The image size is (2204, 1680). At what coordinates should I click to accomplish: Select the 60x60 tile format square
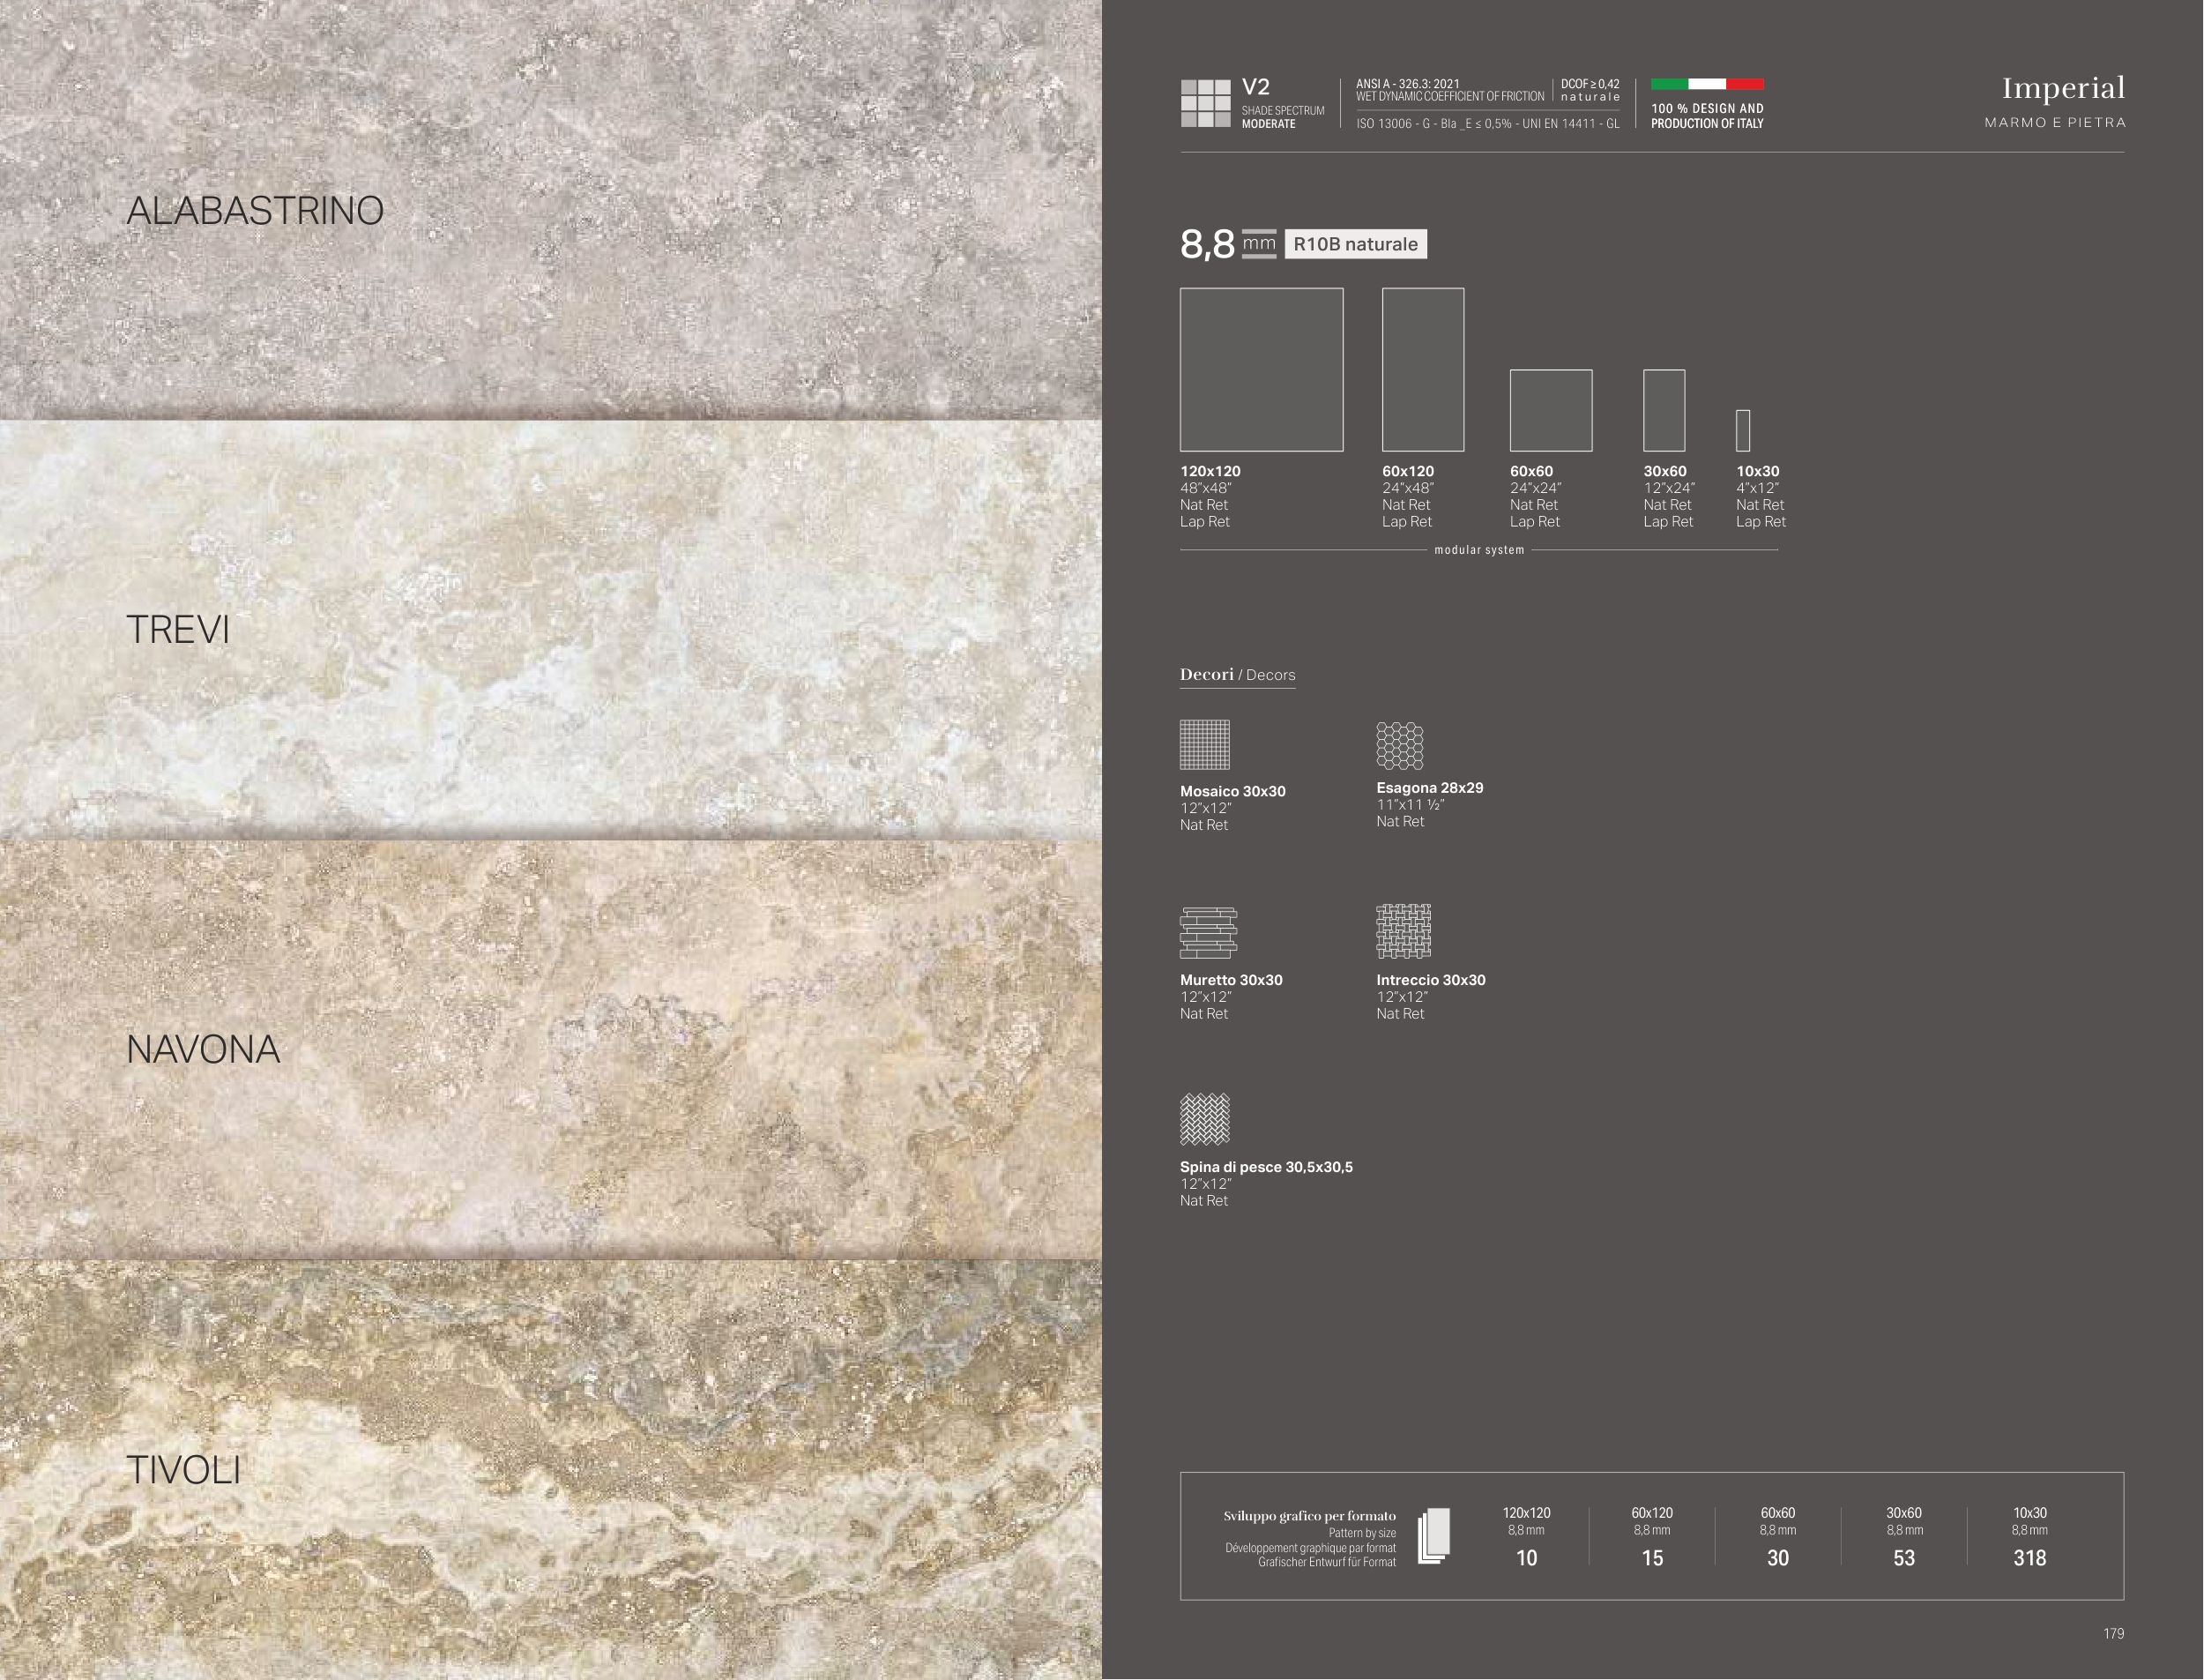(1551, 411)
